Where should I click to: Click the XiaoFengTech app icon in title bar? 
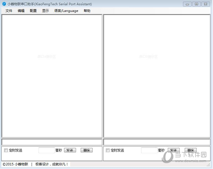[x=4, y=4]
